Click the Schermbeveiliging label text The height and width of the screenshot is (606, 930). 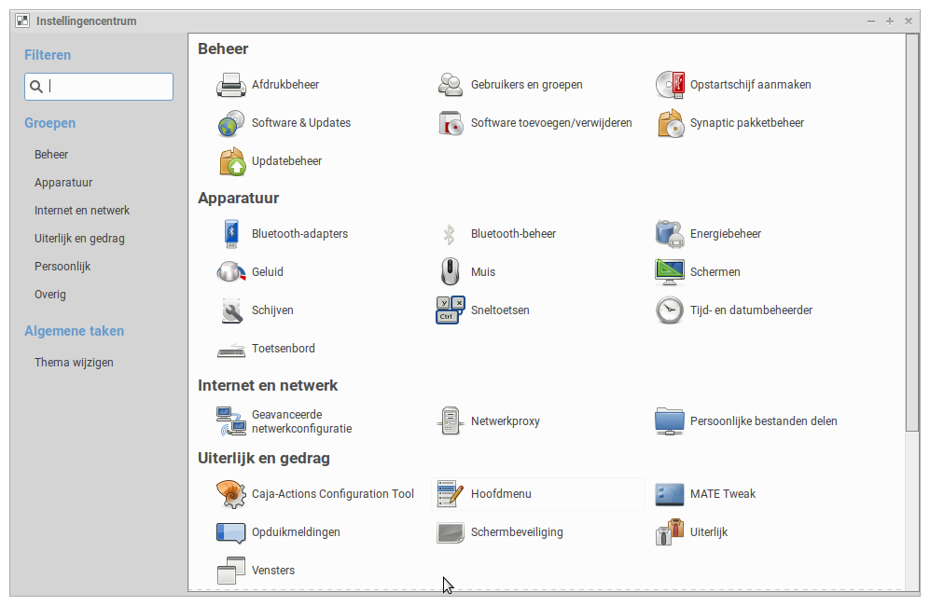tap(517, 532)
